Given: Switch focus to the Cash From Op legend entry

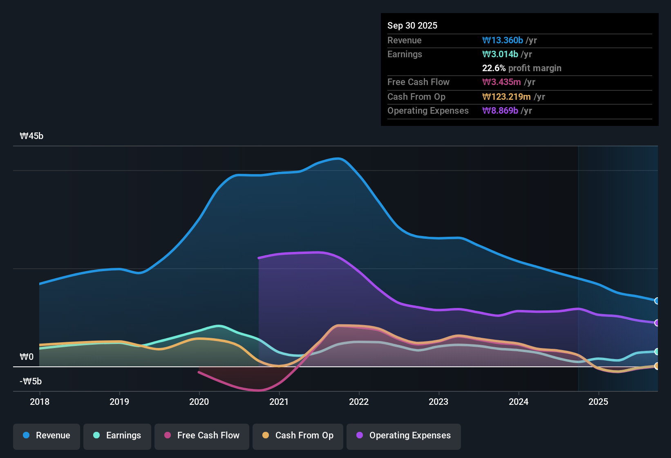Looking at the screenshot, I should point(297,436).
